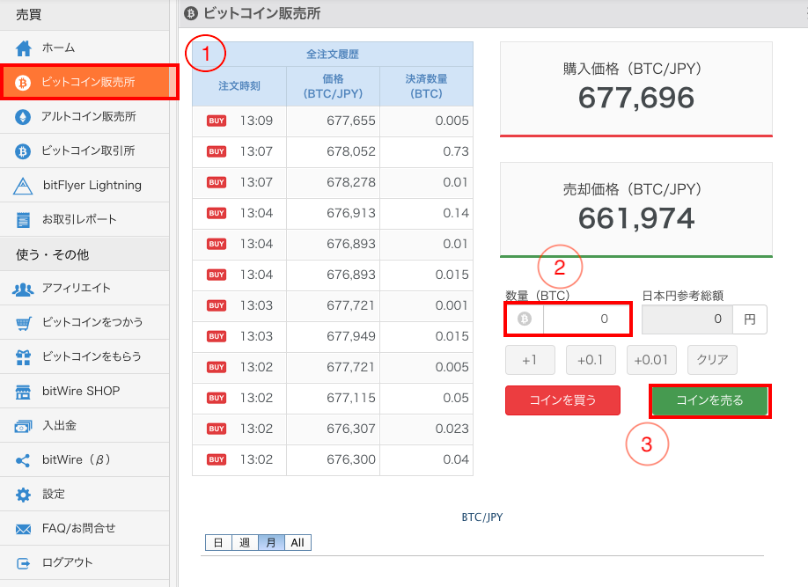Add 0.01 BTC with the +0.01 button
Screen dimensions: 808x587
pyautogui.click(x=651, y=360)
